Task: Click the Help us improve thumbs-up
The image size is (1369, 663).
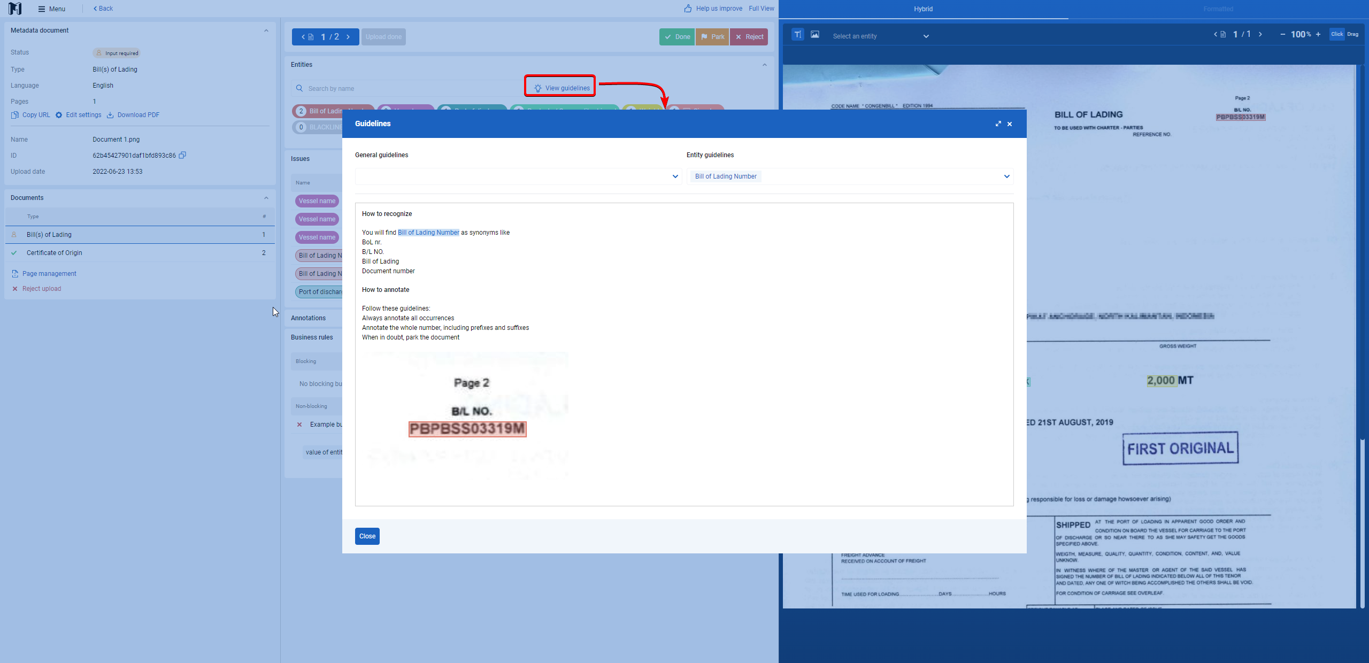Action: 688,9
